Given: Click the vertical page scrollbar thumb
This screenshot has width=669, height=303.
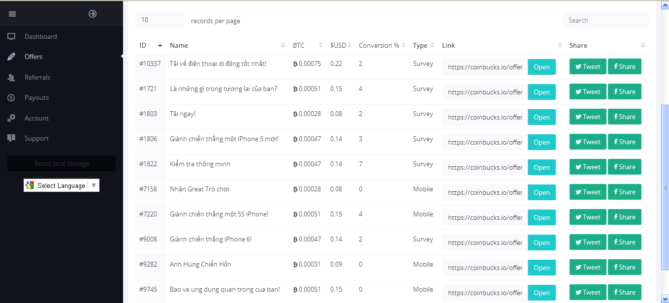Looking at the screenshot, I should click(x=665, y=187).
